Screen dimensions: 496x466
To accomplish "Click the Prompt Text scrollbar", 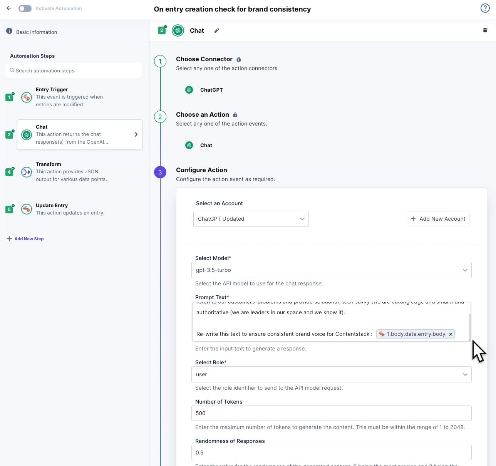I will [469, 327].
